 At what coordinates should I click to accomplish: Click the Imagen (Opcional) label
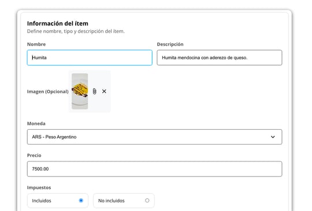pos(48,92)
